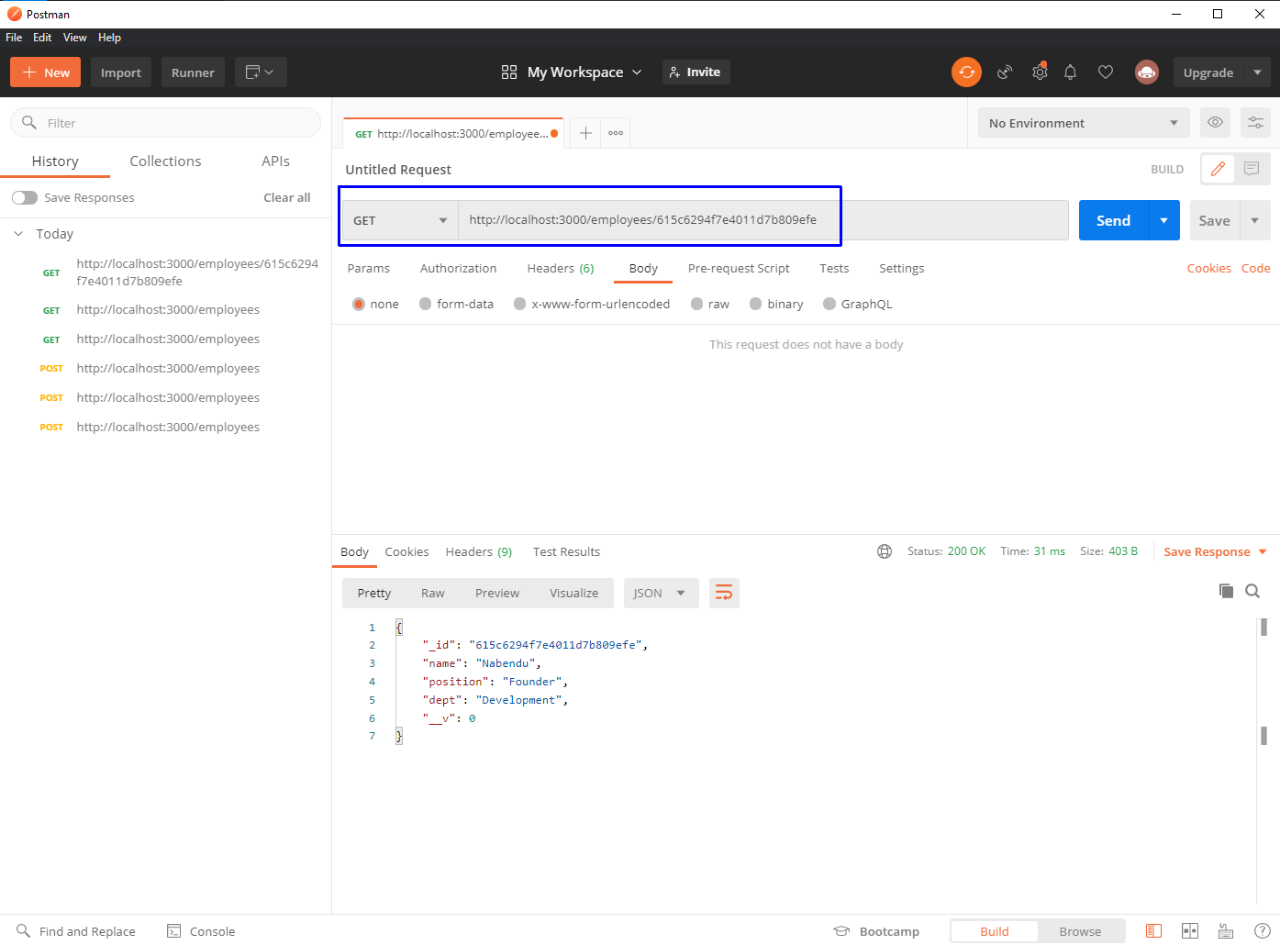Click the pencil edit icon beside BUILD

pyautogui.click(x=1218, y=169)
